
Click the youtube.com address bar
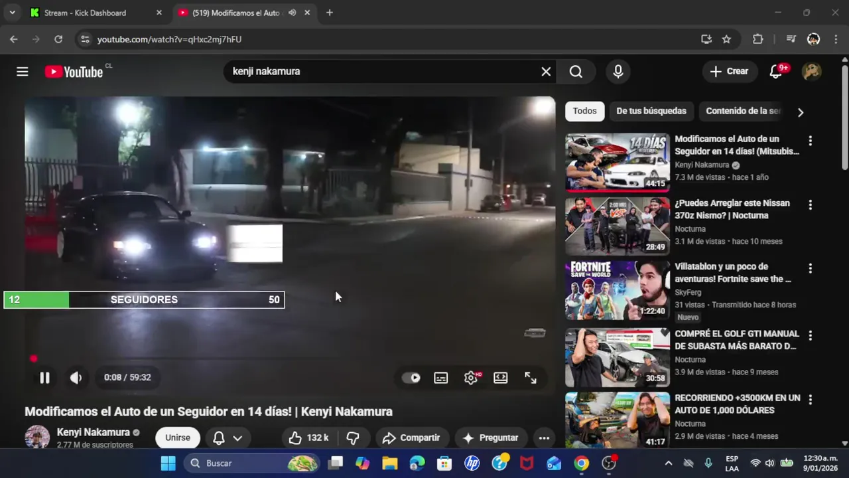click(x=391, y=39)
